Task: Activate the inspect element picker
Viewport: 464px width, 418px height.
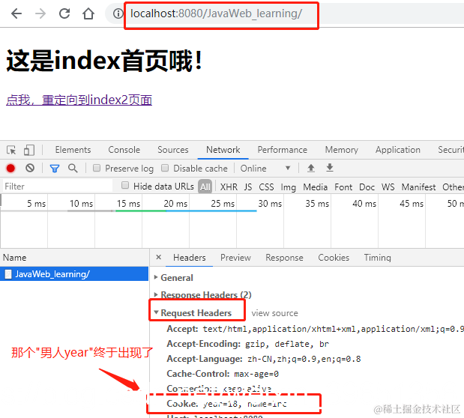Action: click(11, 150)
